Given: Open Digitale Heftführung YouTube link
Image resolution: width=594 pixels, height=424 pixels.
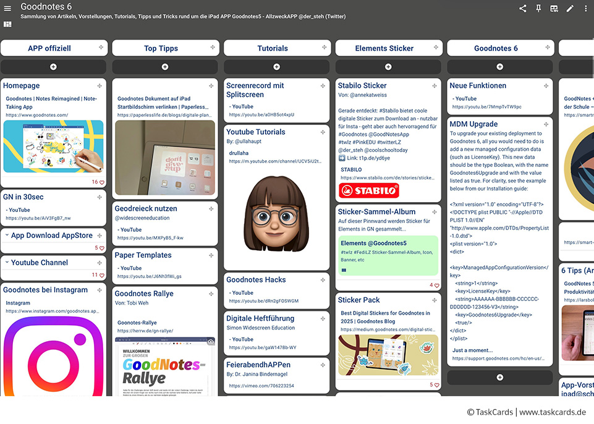Looking at the screenshot, I should (x=263, y=347).
